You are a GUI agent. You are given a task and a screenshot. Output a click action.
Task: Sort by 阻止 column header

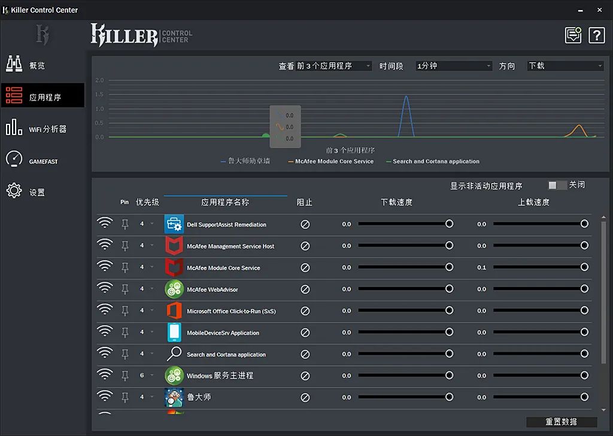coord(304,202)
